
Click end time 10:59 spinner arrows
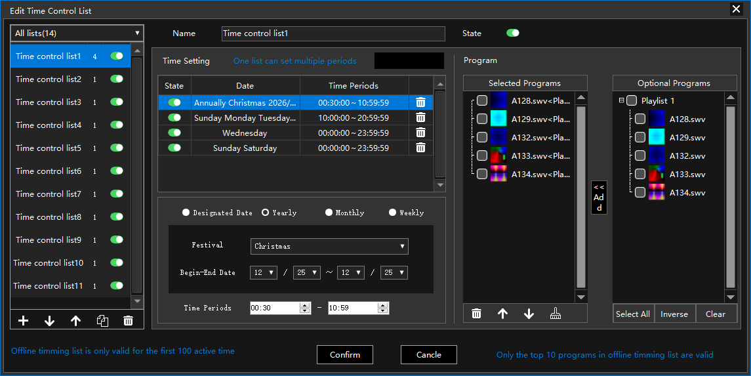pyautogui.click(x=382, y=308)
